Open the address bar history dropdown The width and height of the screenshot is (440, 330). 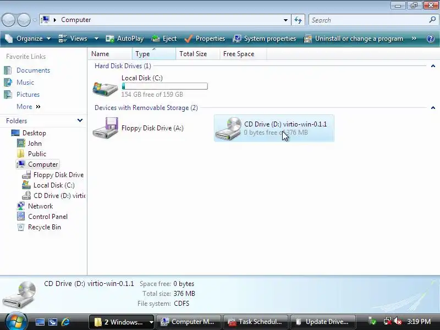(285, 20)
